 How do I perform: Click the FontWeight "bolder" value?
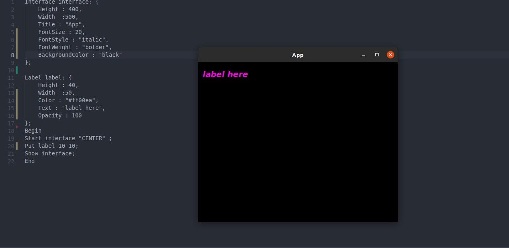pyautogui.click(x=95, y=47)
